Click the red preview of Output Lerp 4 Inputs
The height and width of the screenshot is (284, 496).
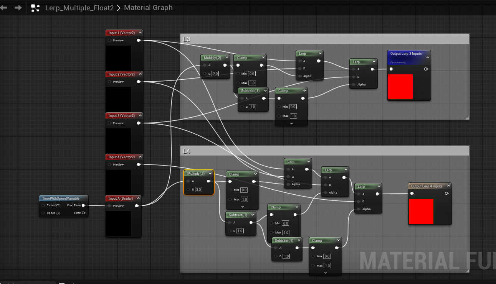(421, 211)
